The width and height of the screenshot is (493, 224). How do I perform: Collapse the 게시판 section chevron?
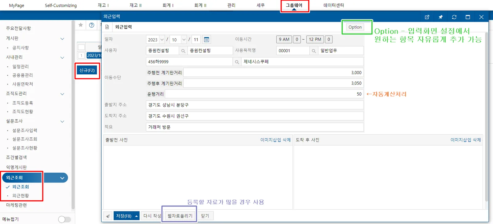click(62, 39)
